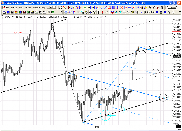Click the cascade windows icon
182x131 pixels.
click(x=4, y=12)
